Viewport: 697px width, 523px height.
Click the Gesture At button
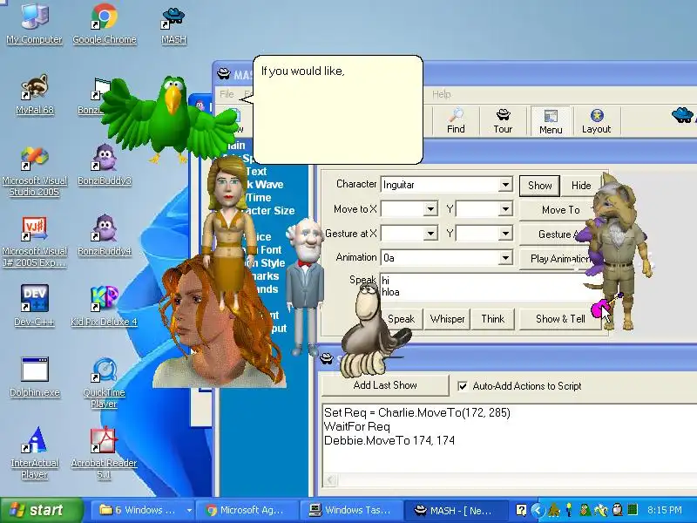[x=560, y=234]
